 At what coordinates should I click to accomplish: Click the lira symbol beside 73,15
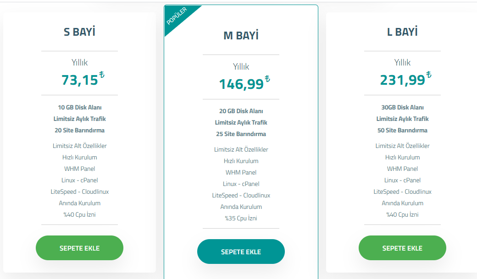click(102, 75)
